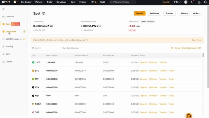Click the Withdraw button at top
Screen dimensions: 209x118
[154, 13]
